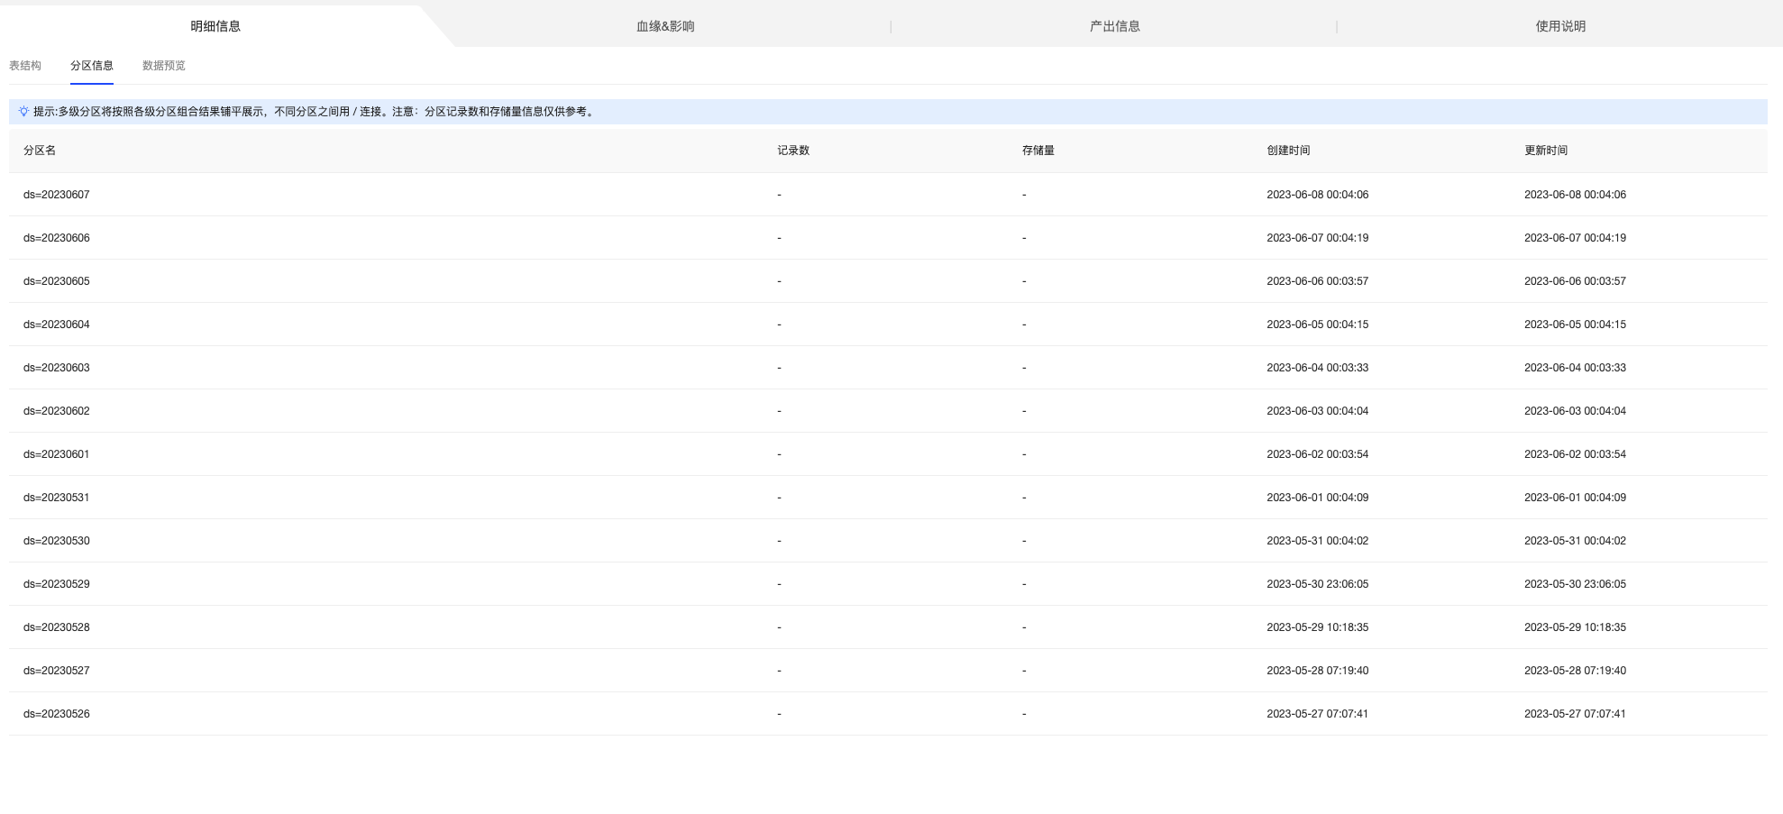Viewport: 1783px width, 814px height.
Task: Click partition name ds=20230531
Action: 57,498
